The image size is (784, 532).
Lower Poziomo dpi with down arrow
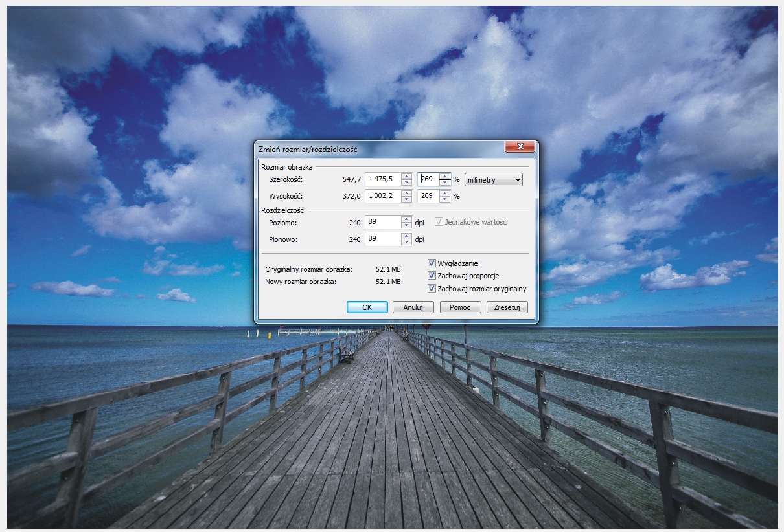[x=406, y=226]
